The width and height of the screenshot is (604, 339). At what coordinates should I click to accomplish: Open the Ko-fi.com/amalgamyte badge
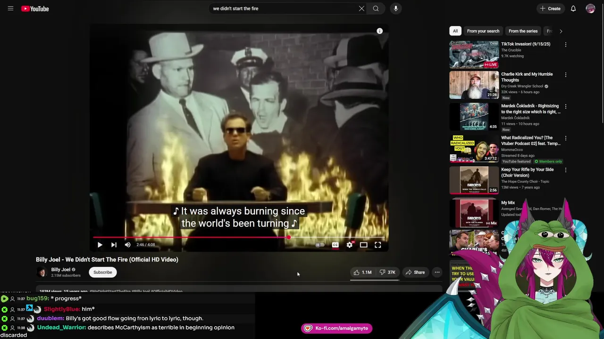(x=336, y=328)
